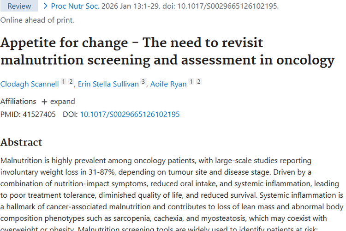The image size is (346, 231).
Task: Click the Abstract section heading
Action: 21,142
